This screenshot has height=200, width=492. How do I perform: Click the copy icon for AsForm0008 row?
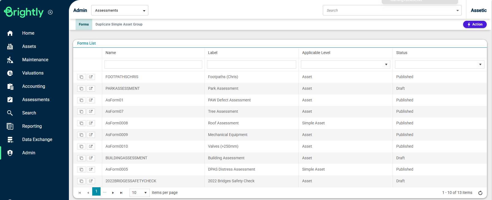81,123
